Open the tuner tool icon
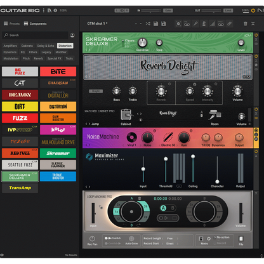This screenshot has height=264, width=264. (195, 23)
